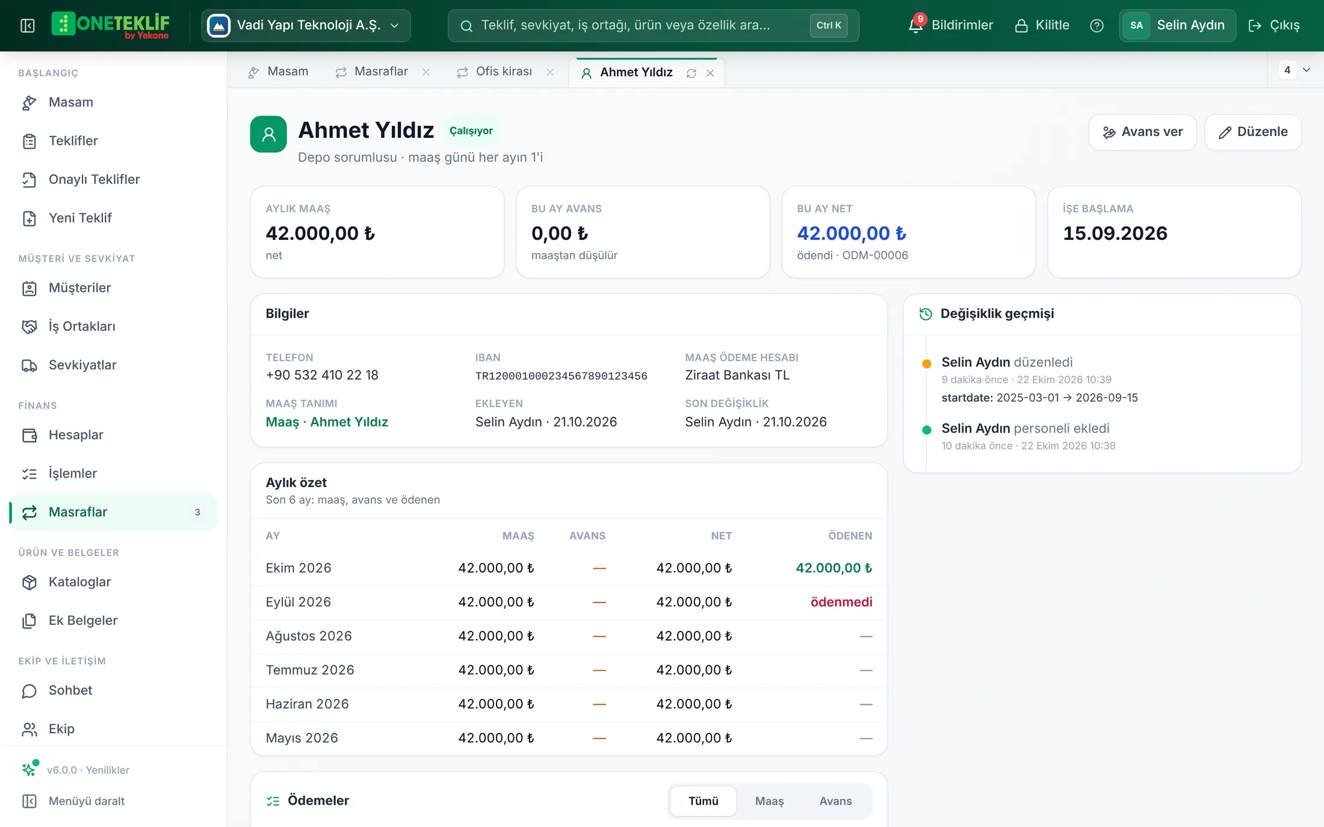Viewport: 1324px width, 827px height.
Task: Open Ek Belgeler in the sidebar
Action: pyautogui.click(x=113, y=621)
